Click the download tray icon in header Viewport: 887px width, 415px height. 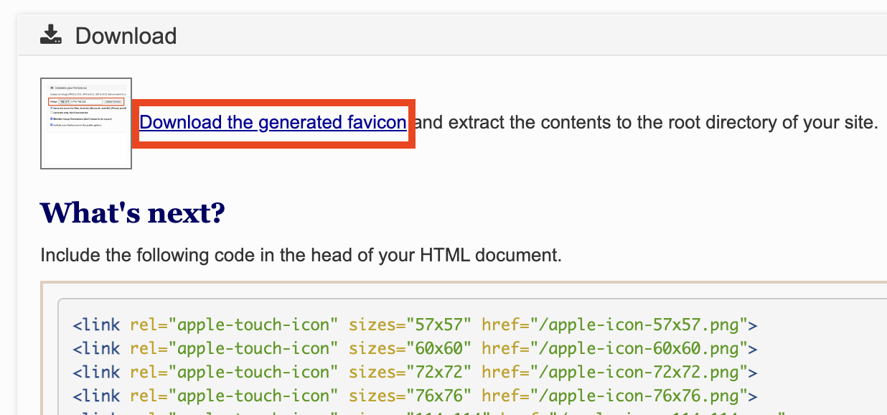50,35
